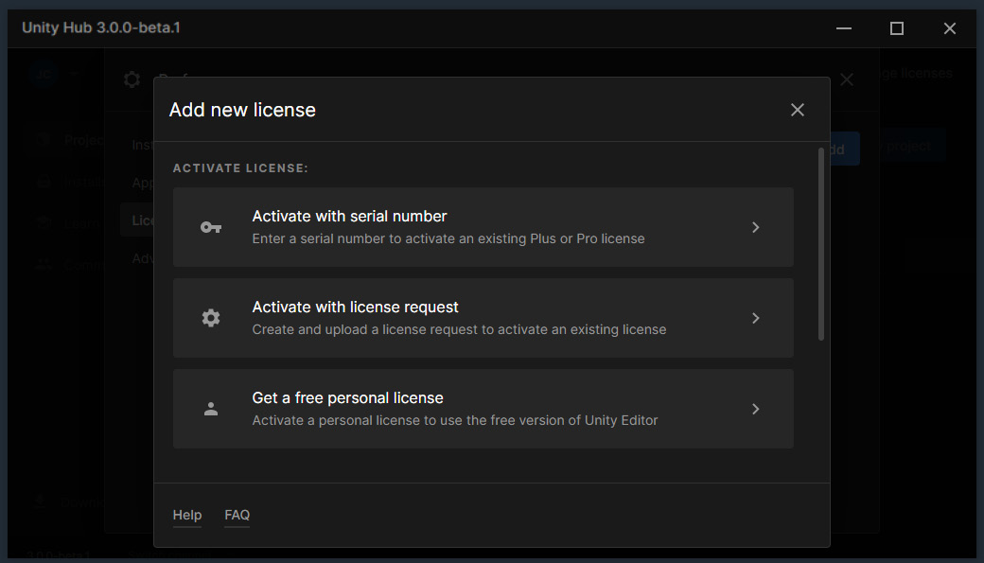
Task: Close the Add new license dialog
Action: click(x=798, y=110)
